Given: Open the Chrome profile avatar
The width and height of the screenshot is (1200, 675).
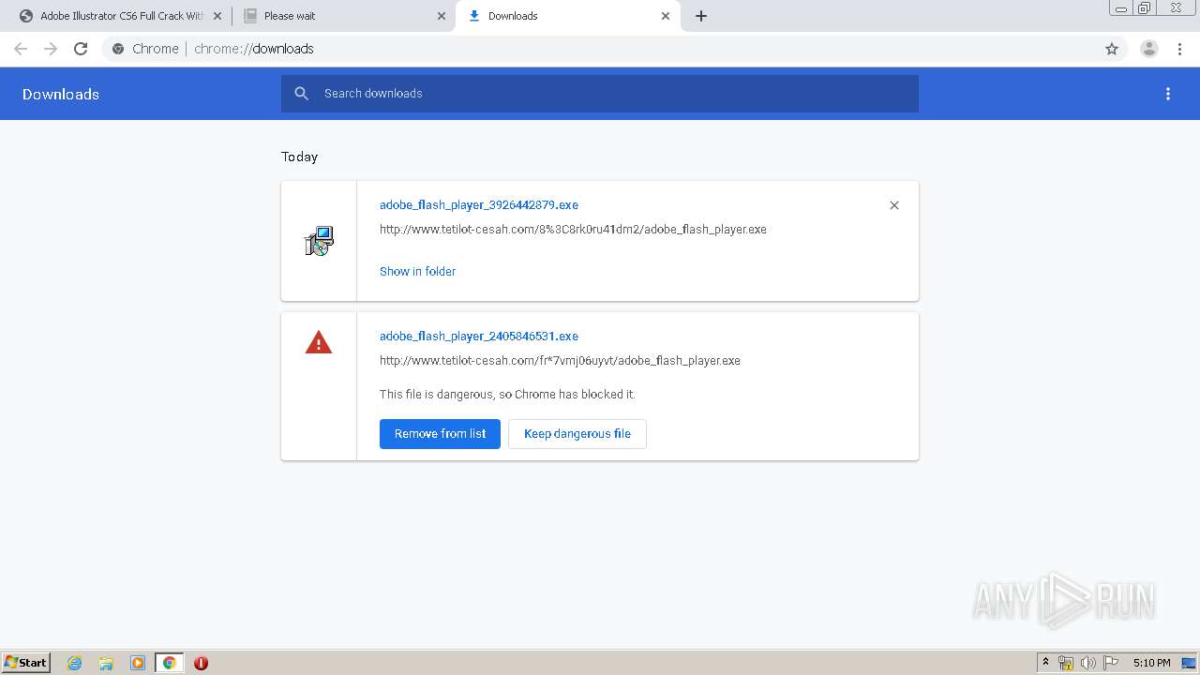Looking at the screenshot, I should tap(1148, 49).
